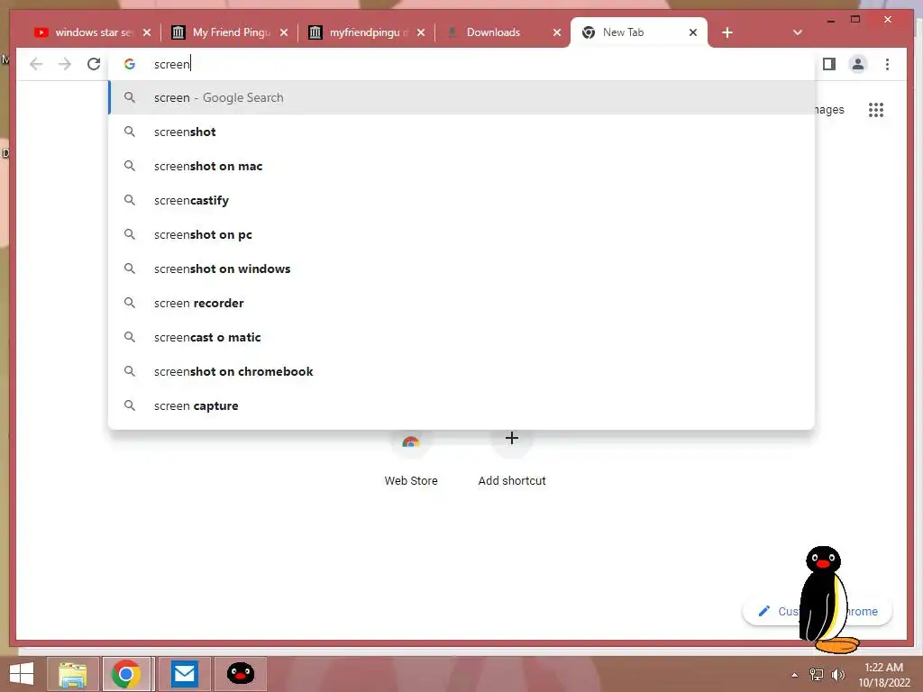Click the address bar containing 'screen'

[461, 64]
